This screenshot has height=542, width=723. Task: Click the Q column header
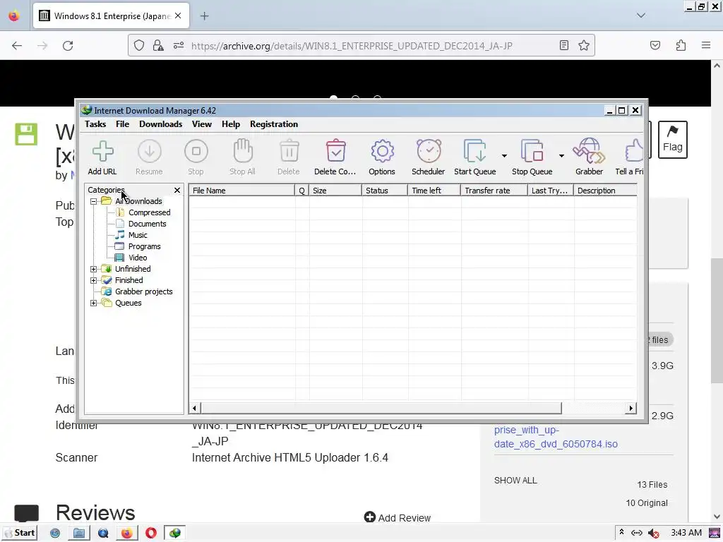click(x=302, y=191)
